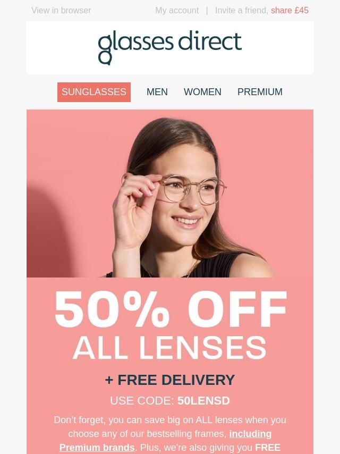Follow the including Premium brands link
The image size is (340, 454).
click(166, 441)
